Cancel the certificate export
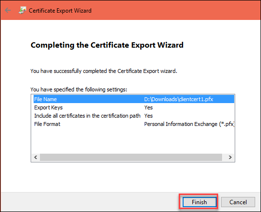 tap(238, 202)
